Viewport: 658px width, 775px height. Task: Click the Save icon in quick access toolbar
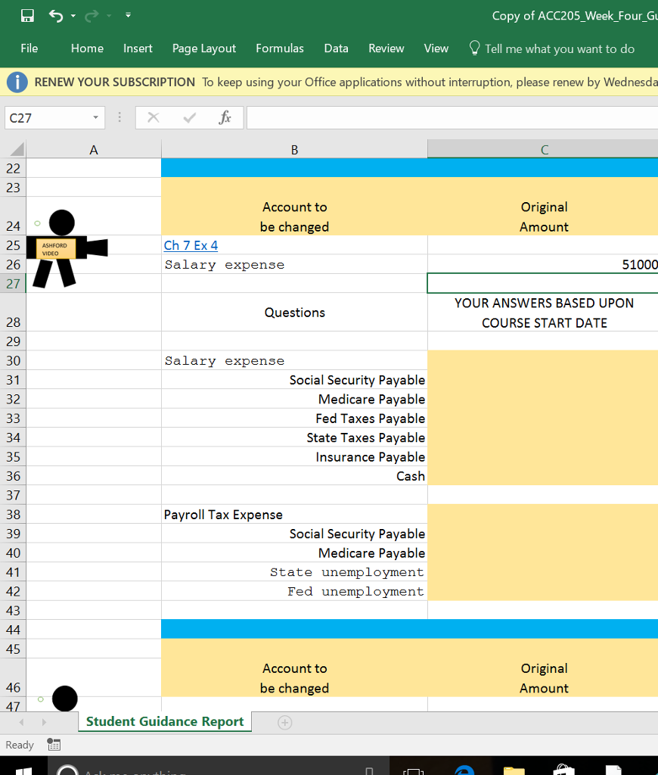point(27,16)
